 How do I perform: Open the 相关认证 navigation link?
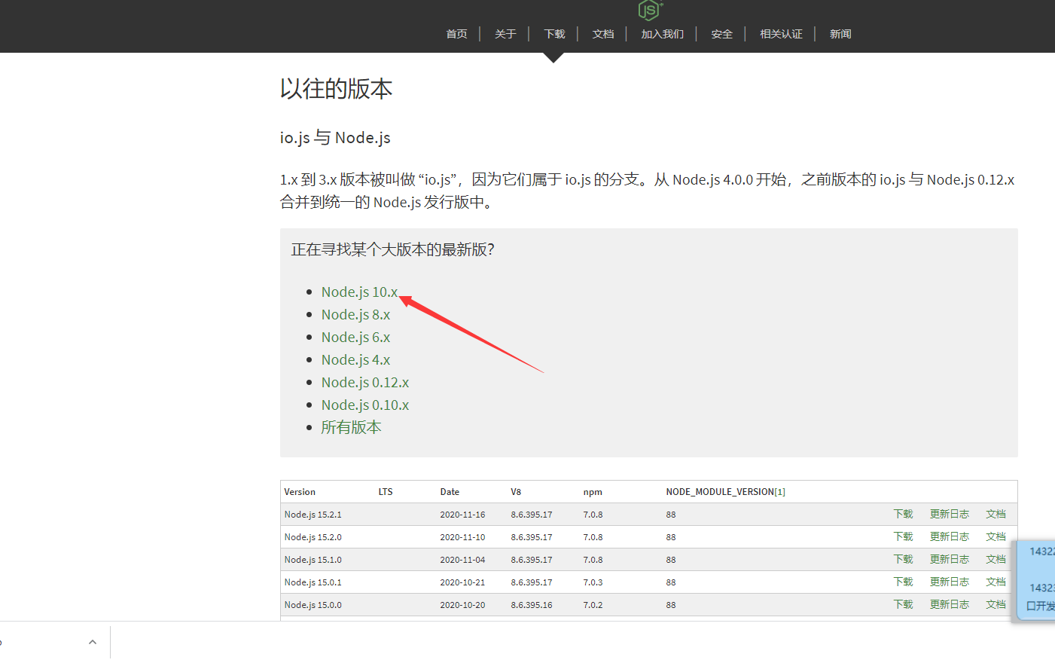point(781,33)
